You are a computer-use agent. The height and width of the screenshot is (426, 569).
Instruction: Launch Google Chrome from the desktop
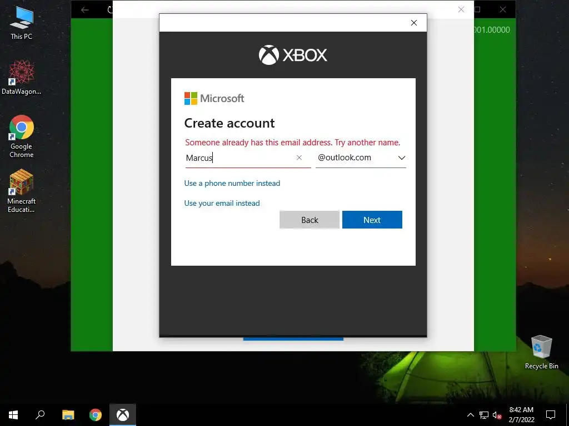pos(22,136)
